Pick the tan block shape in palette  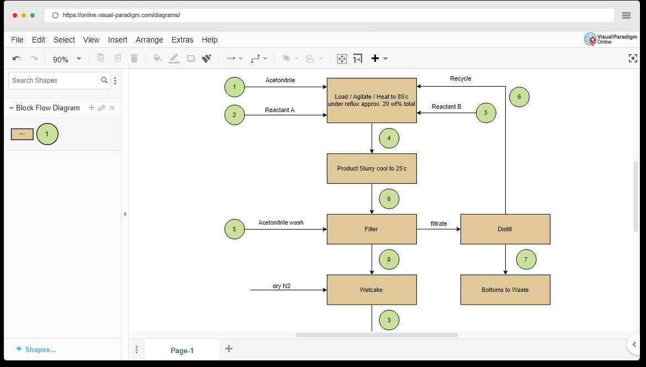point(22,134)
